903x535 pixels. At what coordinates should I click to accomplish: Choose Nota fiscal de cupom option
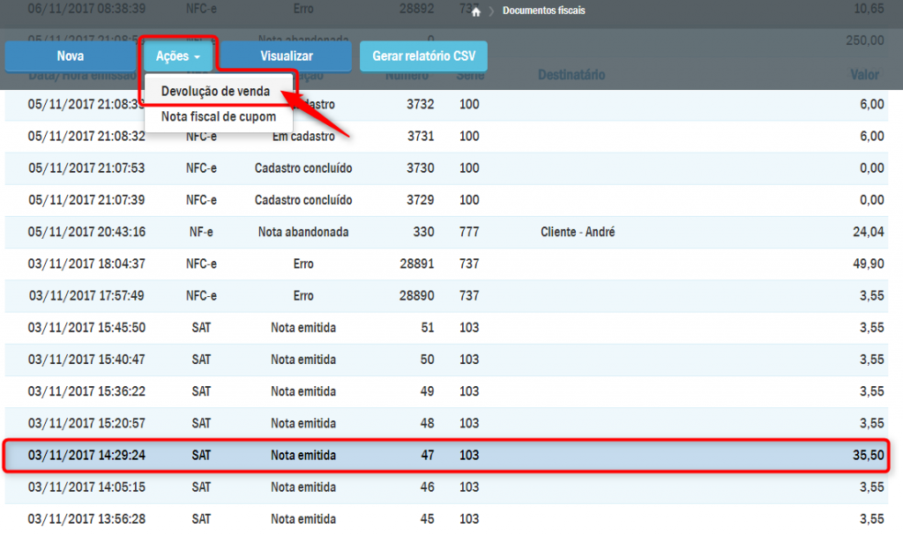219,116
